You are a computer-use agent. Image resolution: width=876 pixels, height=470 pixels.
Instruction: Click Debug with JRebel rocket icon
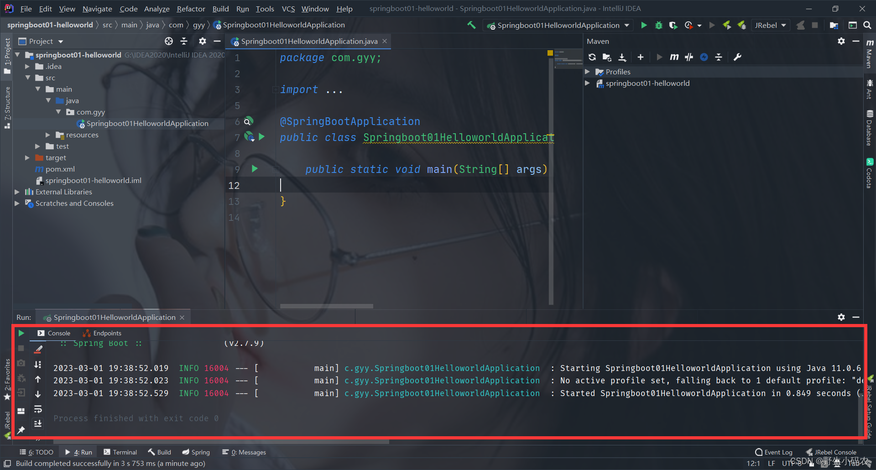click(742, 25)
